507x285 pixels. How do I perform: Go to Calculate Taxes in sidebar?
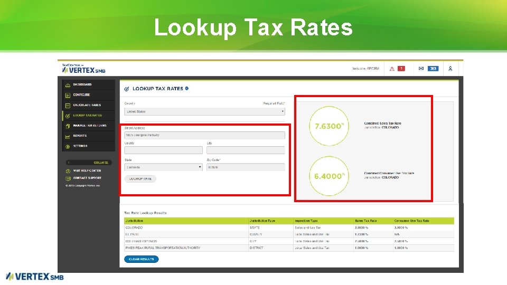pos(89,105)
